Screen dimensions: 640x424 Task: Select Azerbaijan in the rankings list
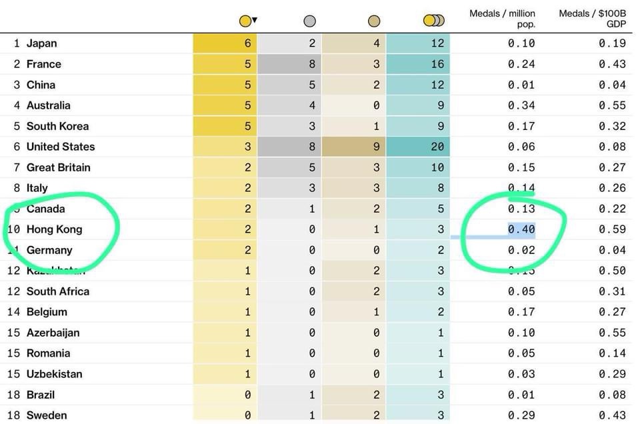click(53, 333)
